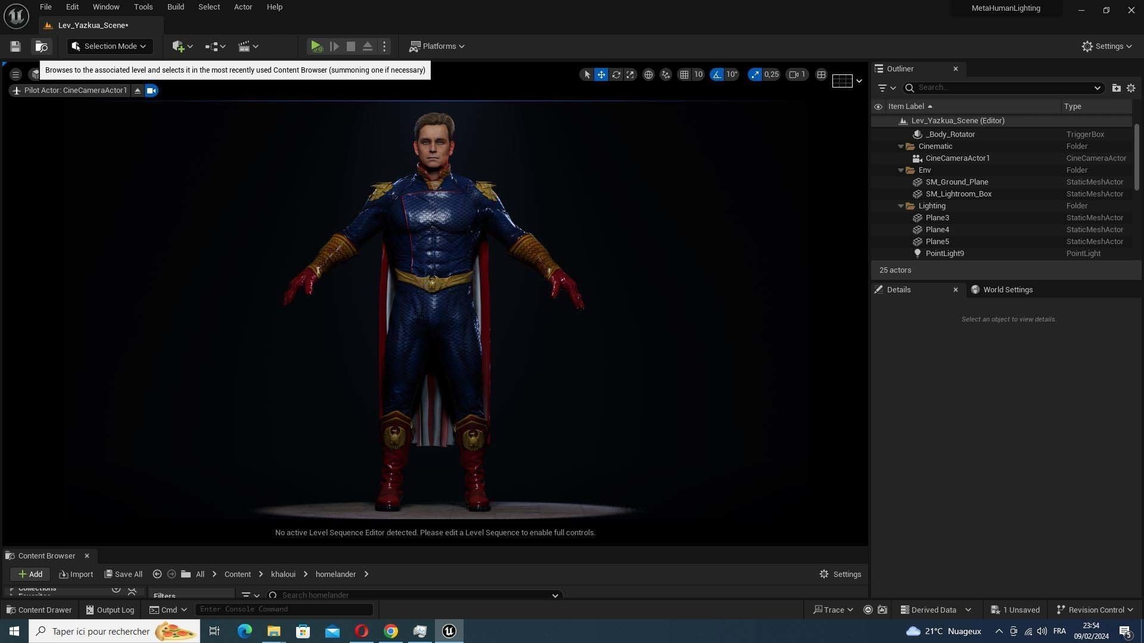
Task: Open the File menu
Action: pos(45,7)
